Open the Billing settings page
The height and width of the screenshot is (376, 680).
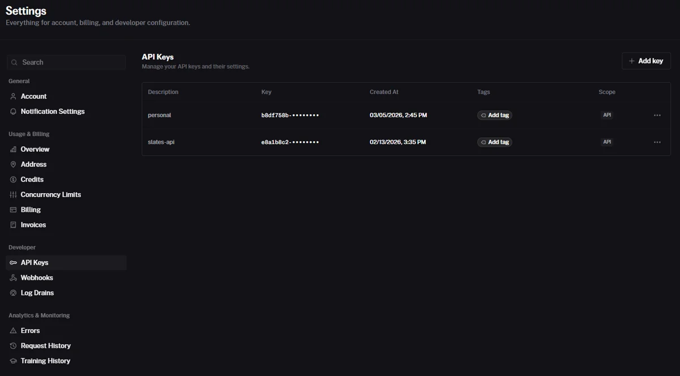31,210
